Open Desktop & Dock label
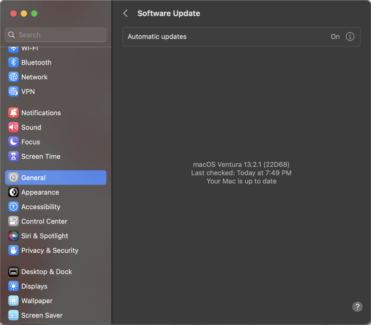Viewport: 371px width, 325px height. point(47,272)
